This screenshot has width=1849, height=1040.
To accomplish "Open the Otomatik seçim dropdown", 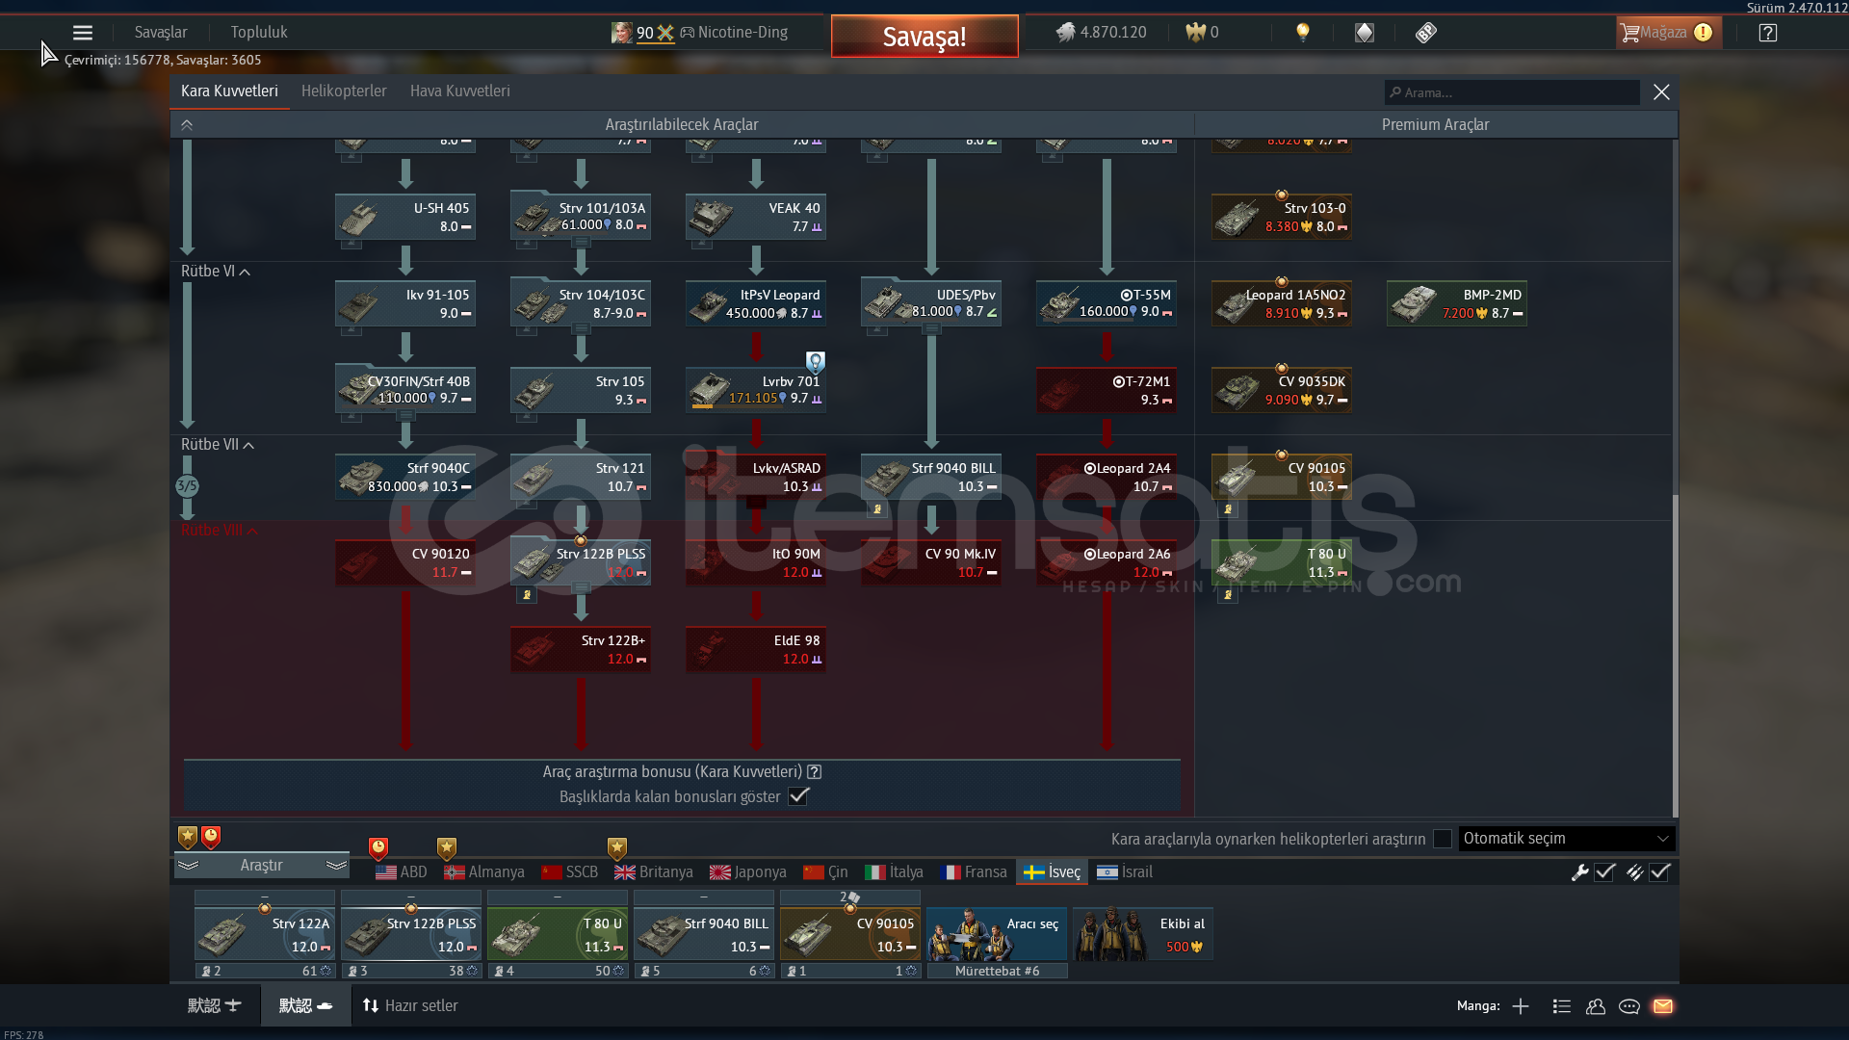I will tap(1566, 839).
